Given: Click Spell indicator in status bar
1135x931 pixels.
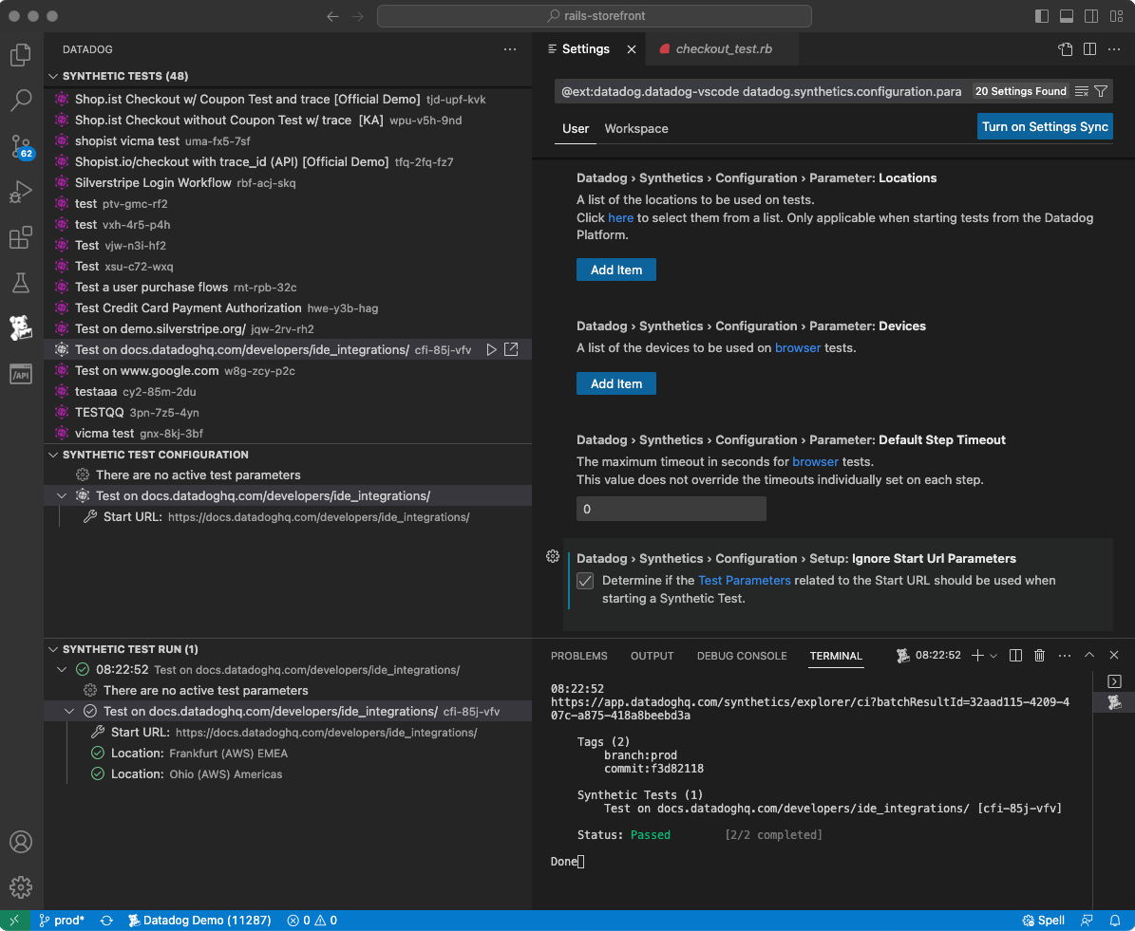Looking at the screenshot, I should [1044, 921].
